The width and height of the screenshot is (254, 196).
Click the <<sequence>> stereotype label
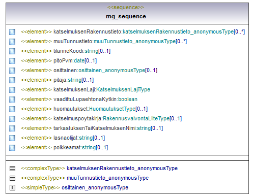(x=126, y=8)
